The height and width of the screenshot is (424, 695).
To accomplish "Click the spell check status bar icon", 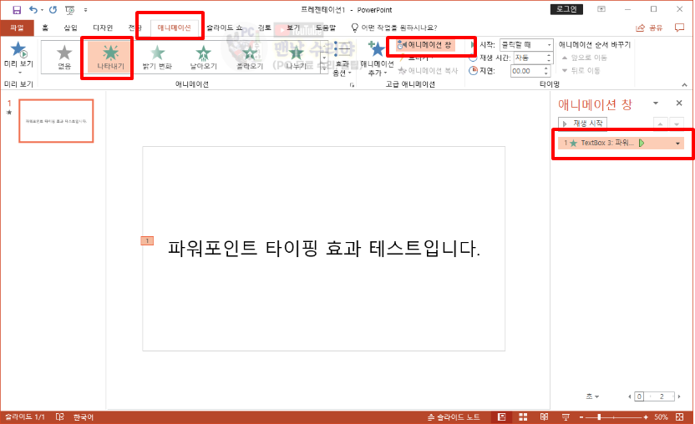I will tap(60, 417).
